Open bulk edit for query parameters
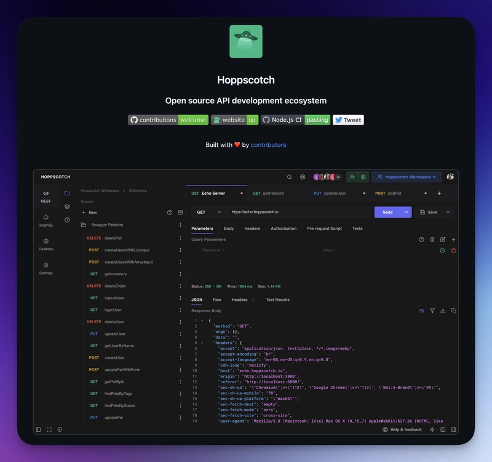This screenshot has height=462, width=492. point(443,240)
